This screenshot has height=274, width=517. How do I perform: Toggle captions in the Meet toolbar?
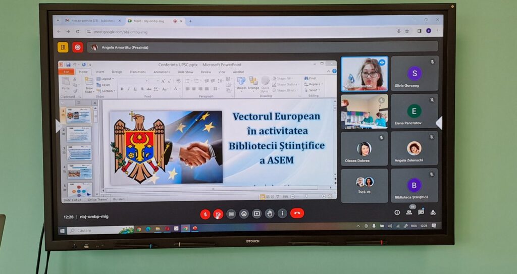231,214
